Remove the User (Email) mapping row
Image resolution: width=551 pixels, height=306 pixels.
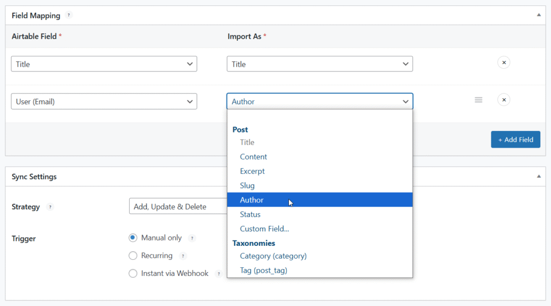[504, 100]
